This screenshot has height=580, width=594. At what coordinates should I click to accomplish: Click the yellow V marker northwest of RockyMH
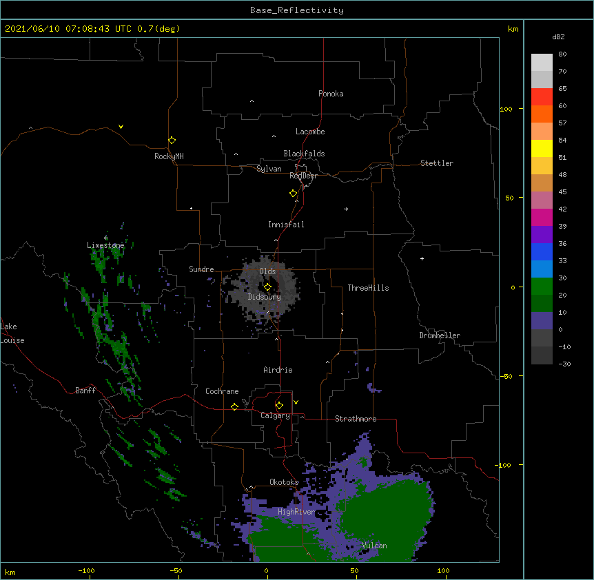tap(121, 127)
